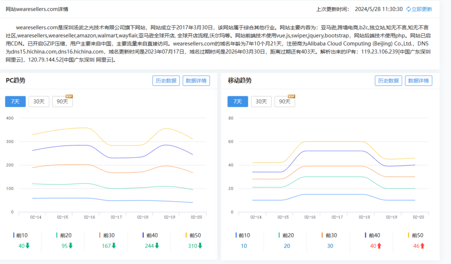Click the refresh icon beside 立即更新

408,9
